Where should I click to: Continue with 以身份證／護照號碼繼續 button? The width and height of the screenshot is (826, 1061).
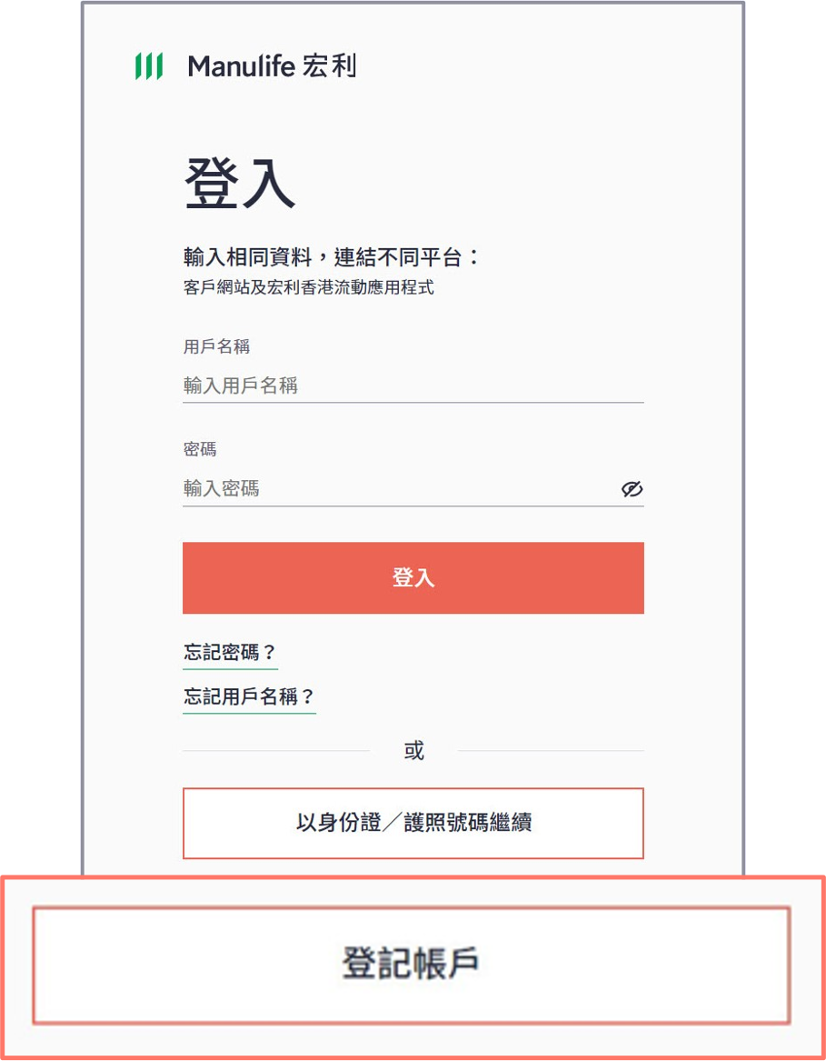413,823
